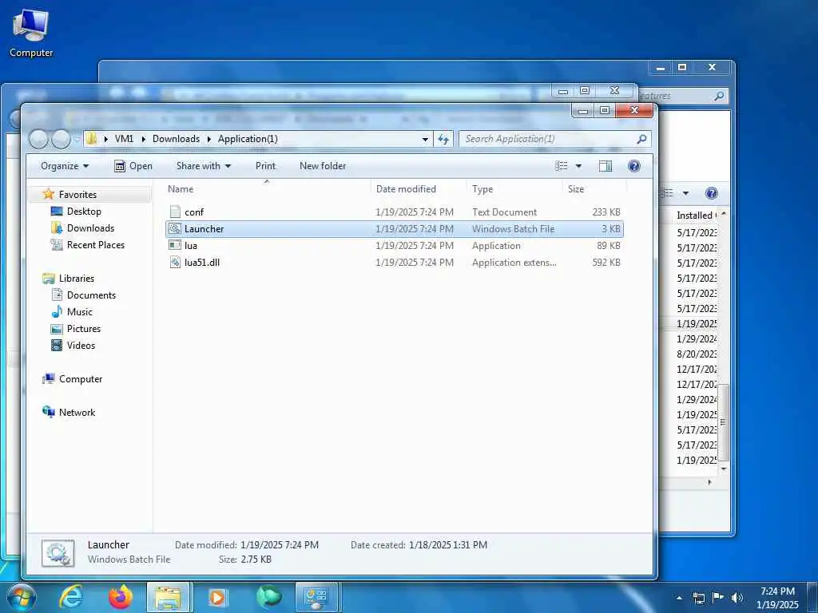Select the lua application file icon
Viewport: 818px width, 613px height.
click(175, 246)
